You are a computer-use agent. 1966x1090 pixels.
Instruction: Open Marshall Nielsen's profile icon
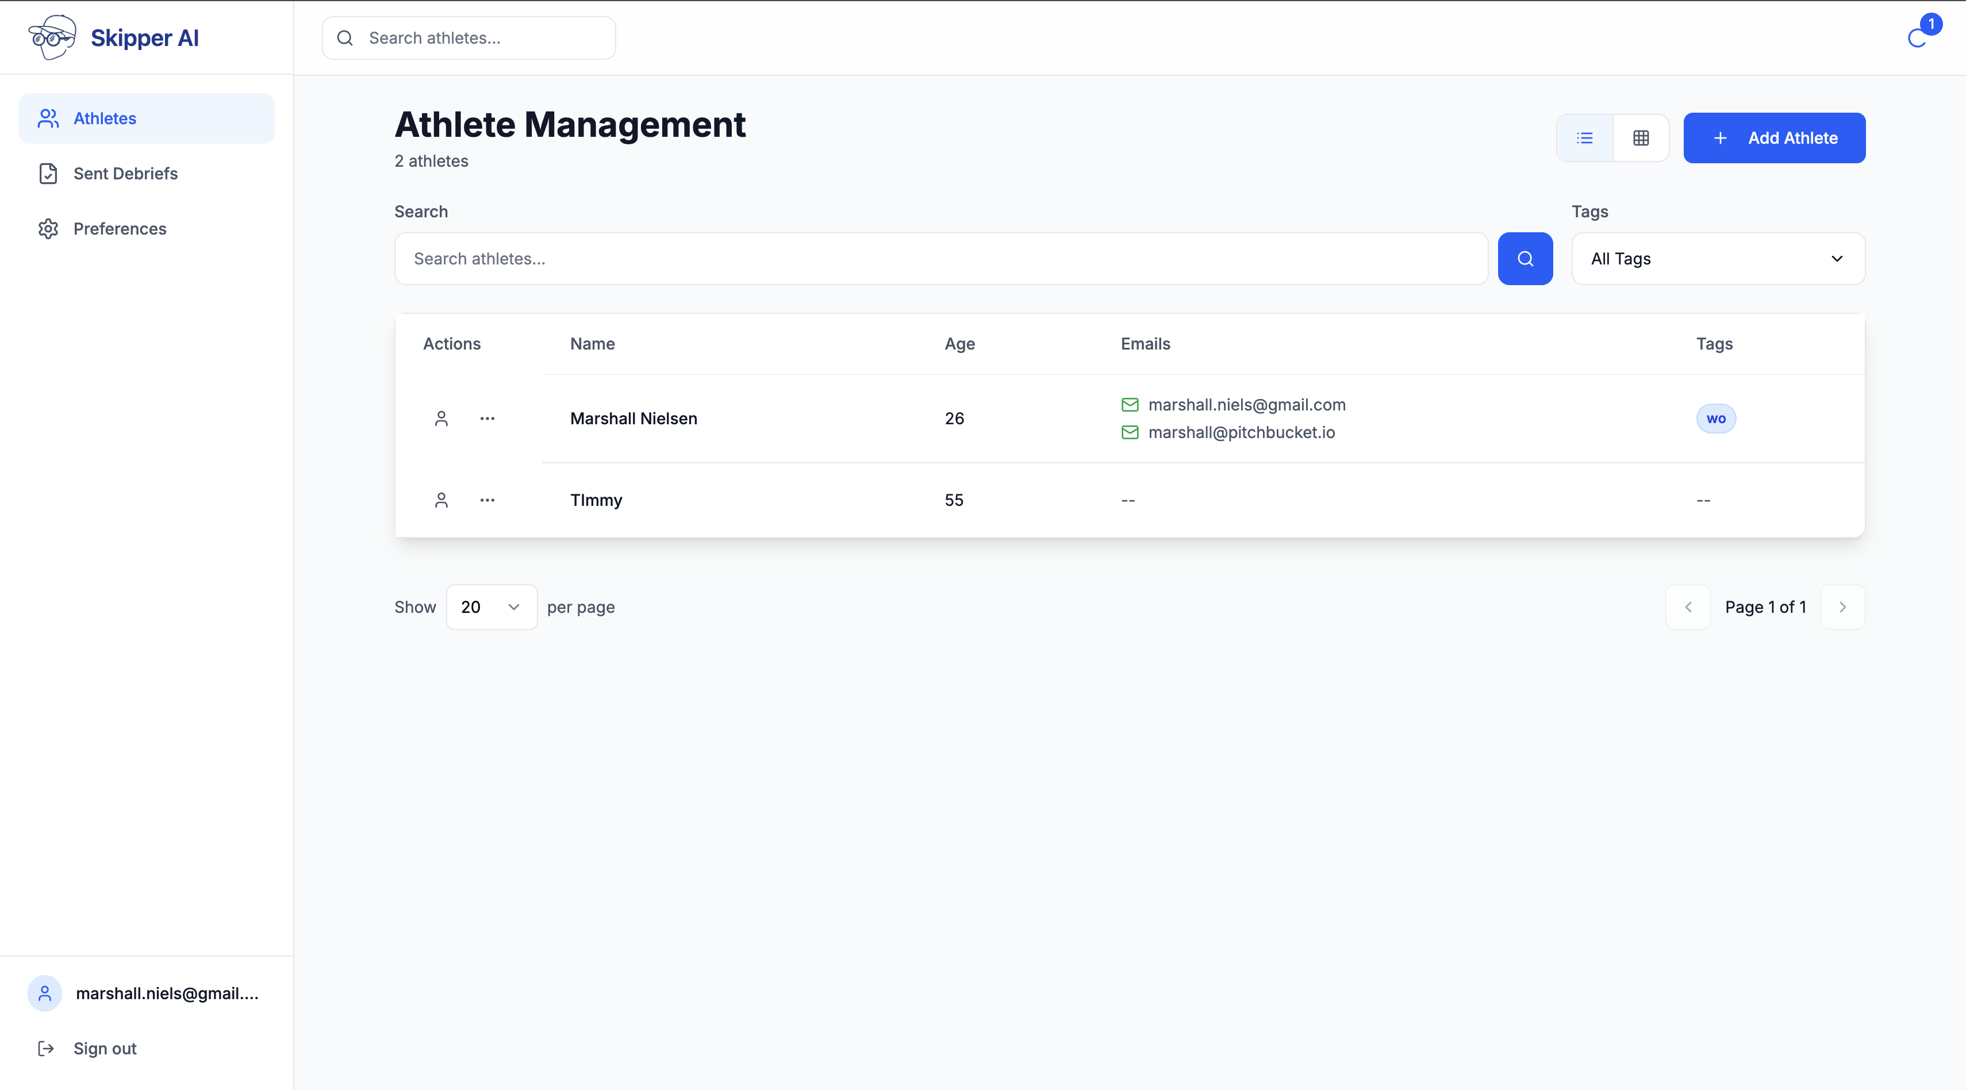(x=441, y=419)
